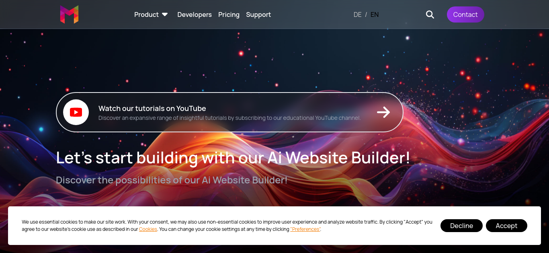This screenshot has height=253, width=549.
Task: Open the Product menu item
Action: [146, 14]
